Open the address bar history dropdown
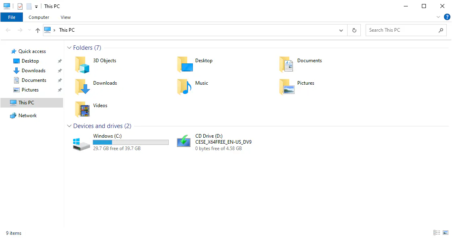 pyautogui.click(x=341, y=30)
